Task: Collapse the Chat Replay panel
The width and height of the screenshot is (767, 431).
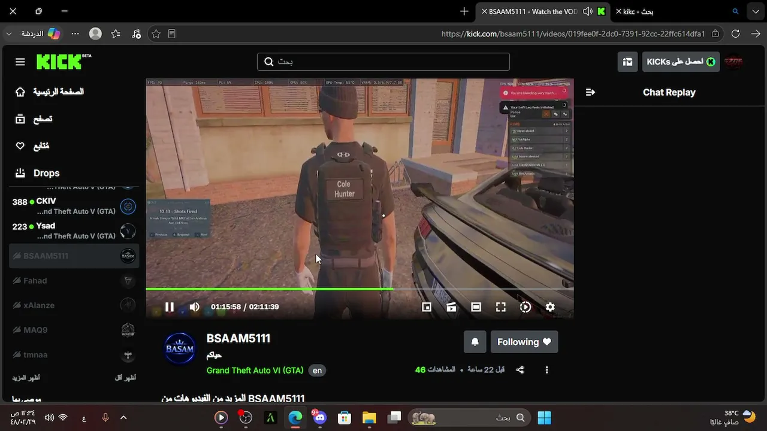Action: pos(590,92)
